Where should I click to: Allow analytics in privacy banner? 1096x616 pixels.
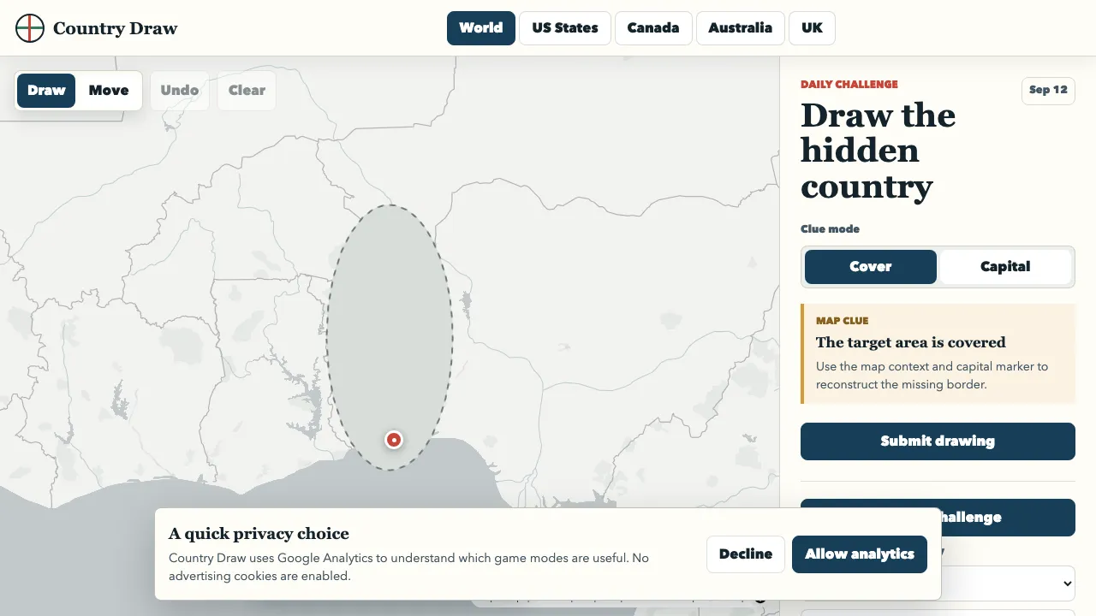860,554
